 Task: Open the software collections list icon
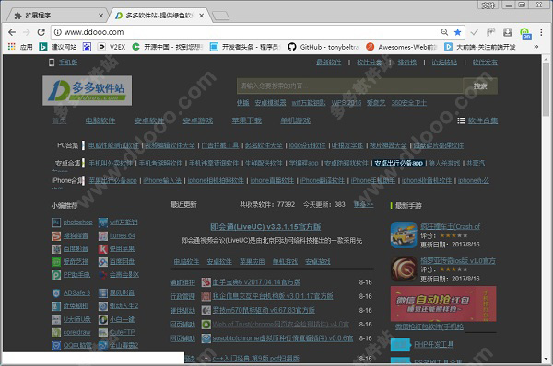click(x=461, y=120)
